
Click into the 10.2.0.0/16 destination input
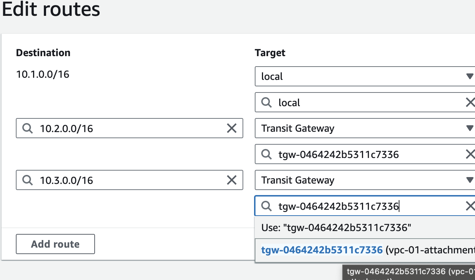pyautogui.click(x=130, y=128)
